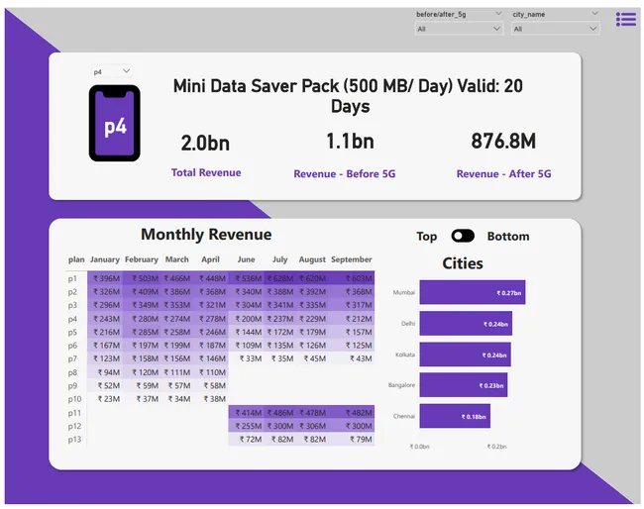The height and width of the screenshot is (509, 644).
Task: Select the p8 row label
Action: (x=72, y=372)
